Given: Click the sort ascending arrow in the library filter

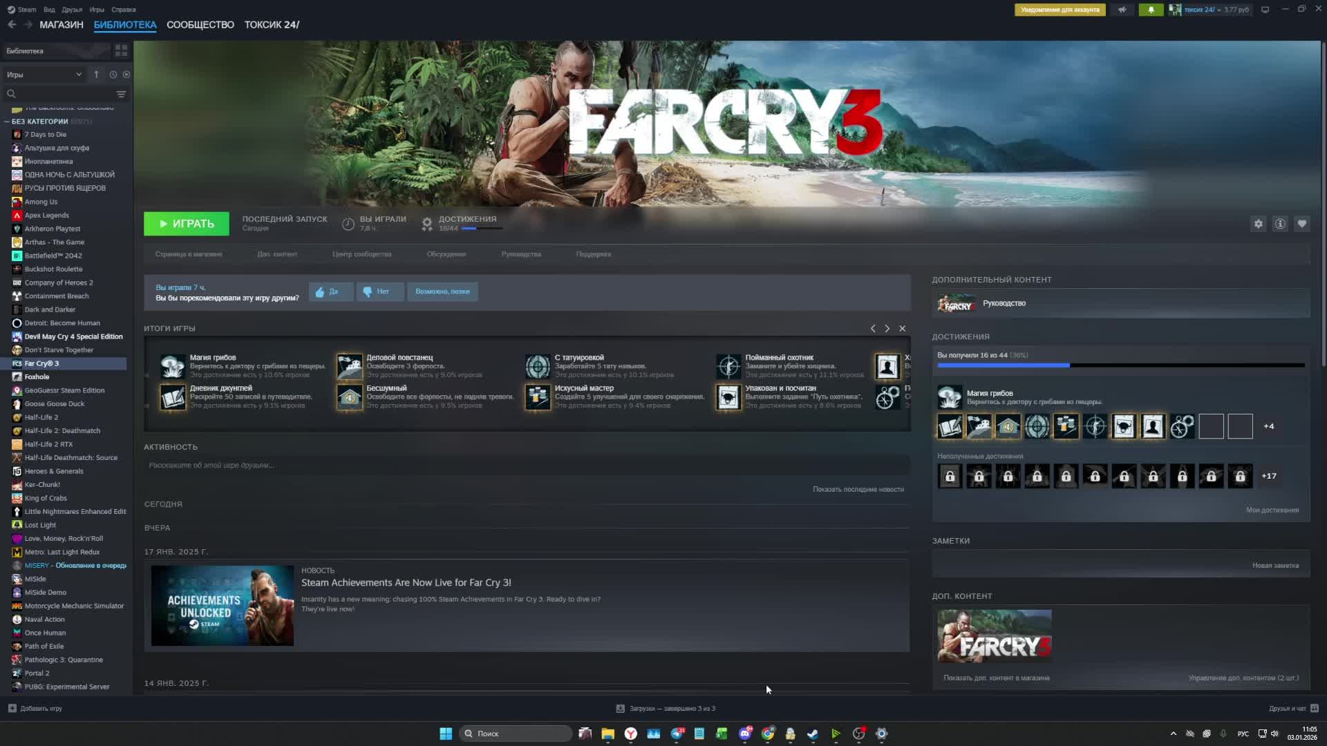Looking at the screenshot, I should tap(96, 75).
